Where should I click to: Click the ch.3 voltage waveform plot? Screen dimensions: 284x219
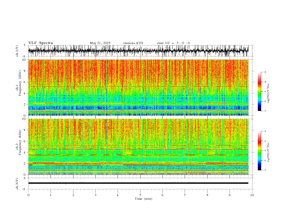click(x=138, y=183)
